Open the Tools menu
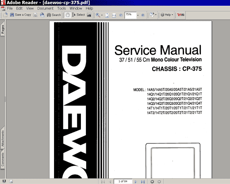The height and width of the screenshot is (184, 230). [61, 8]
